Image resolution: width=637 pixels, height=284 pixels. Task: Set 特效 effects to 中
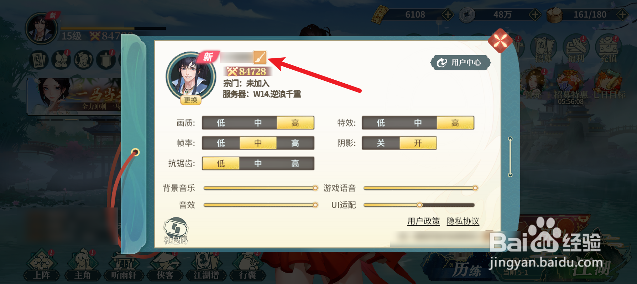(418, 123)
